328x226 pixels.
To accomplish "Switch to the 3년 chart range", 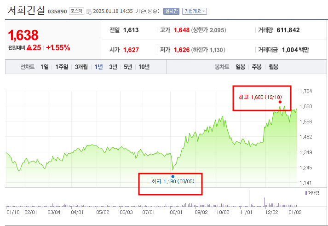I will coord(113,67).
